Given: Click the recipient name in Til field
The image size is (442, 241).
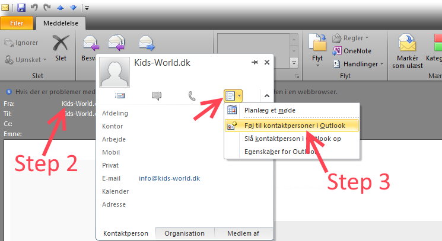Looking at the screenshot, I should pyautogui.click(x=80, y=114).
